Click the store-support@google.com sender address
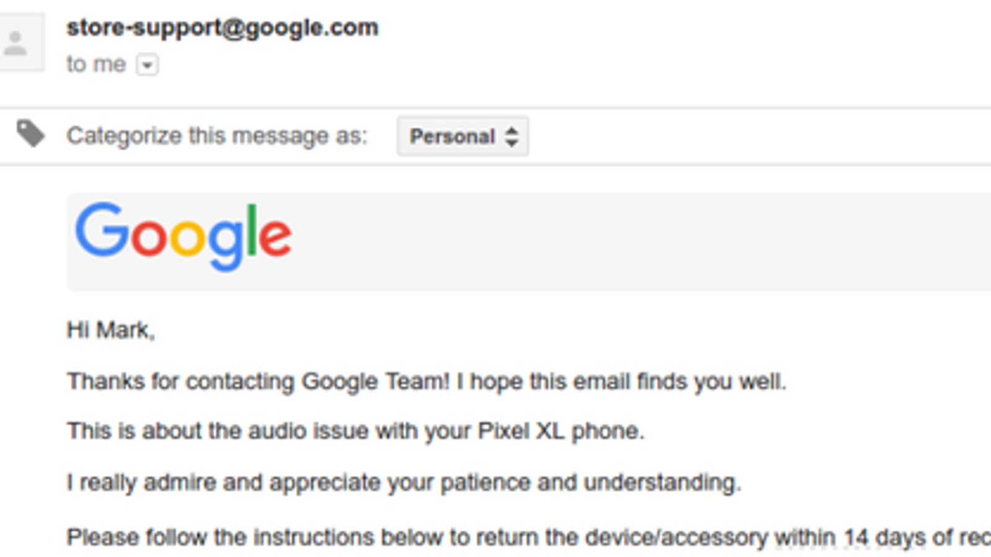This screenshot has height=557, width=991. (x=222, y=28)
